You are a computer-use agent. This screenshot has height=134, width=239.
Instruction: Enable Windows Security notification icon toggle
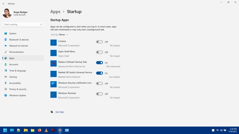(99, 84)
